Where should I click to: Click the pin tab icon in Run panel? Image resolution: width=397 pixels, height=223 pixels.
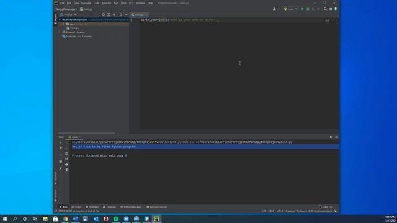[x=61, y=168]
